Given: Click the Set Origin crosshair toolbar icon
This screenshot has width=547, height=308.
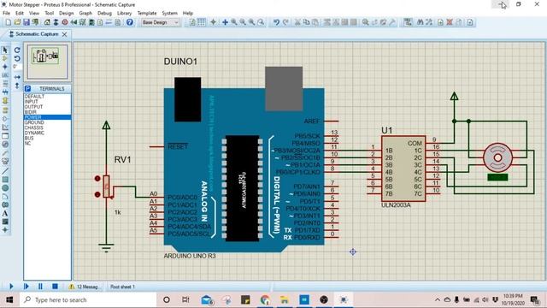Looking at the screenshot, I should (x=213, y=22).
